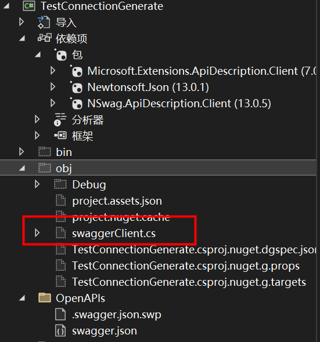Image resolution: width=320 pixels, height=342 pixels.
Task: Click the package icon next to Newtonsoft.Json
Action: (77, 88)
